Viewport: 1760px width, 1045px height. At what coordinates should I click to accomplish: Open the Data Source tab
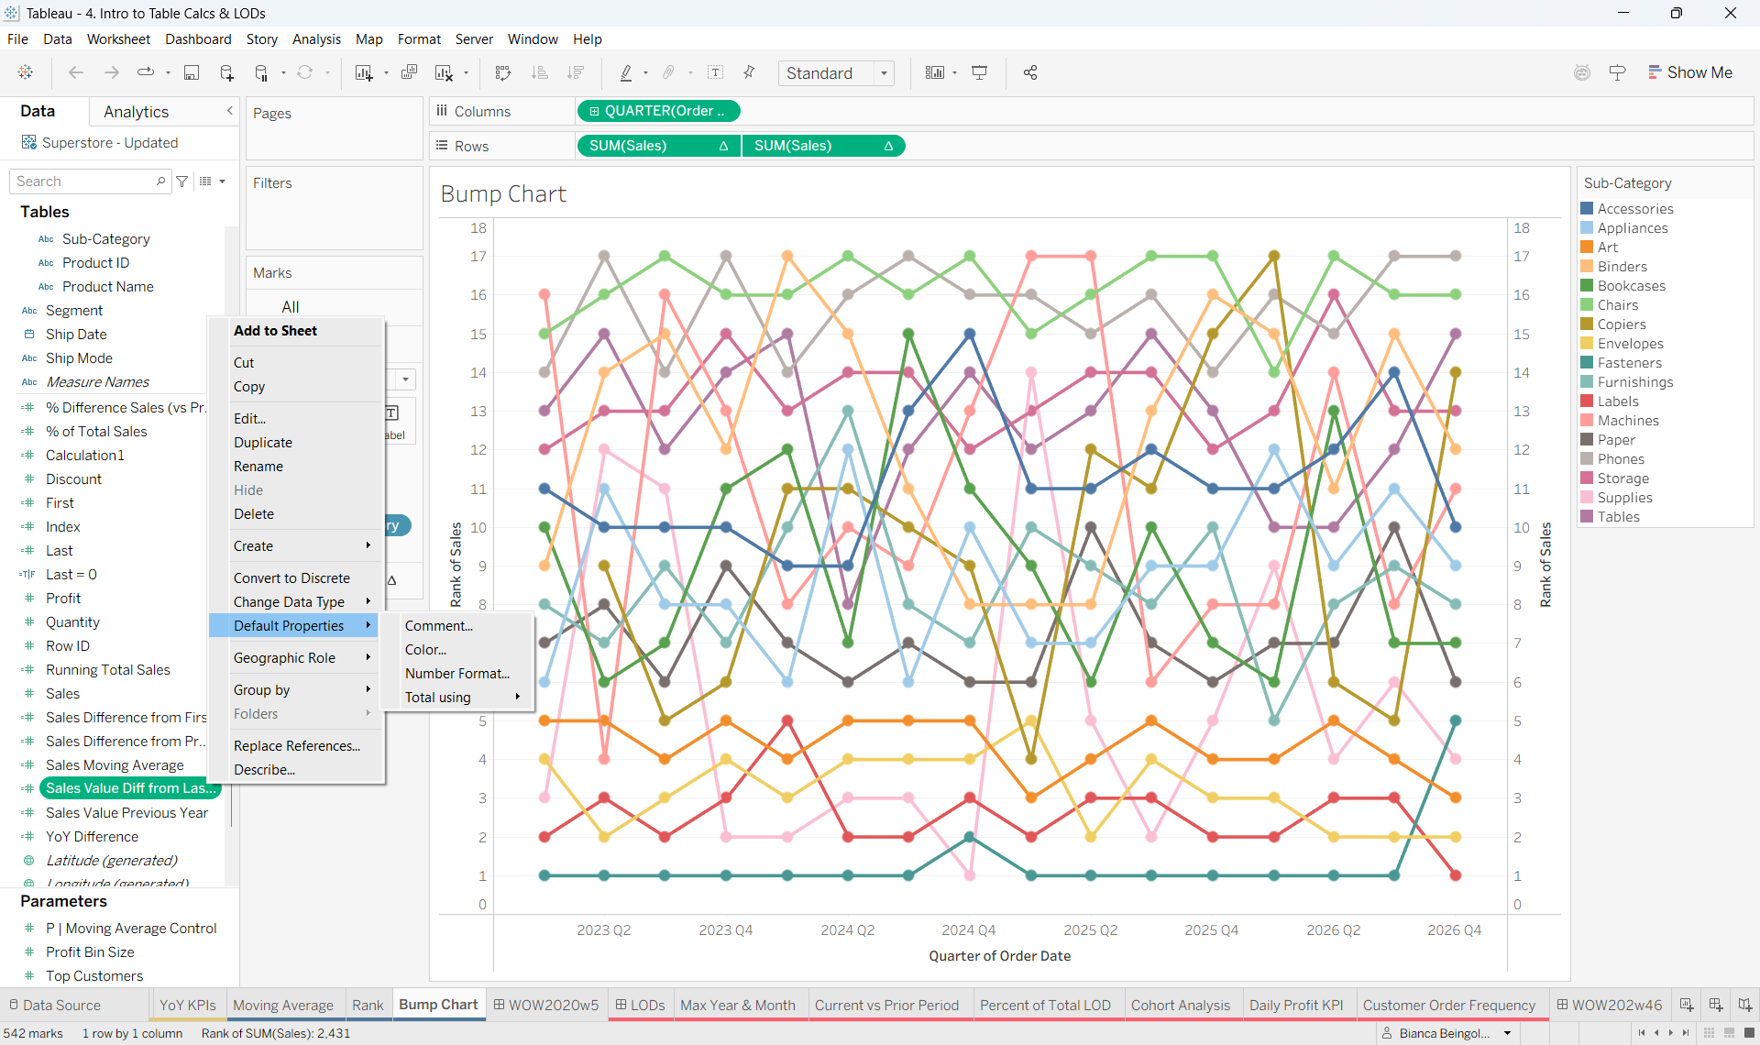pos(55,1005)
